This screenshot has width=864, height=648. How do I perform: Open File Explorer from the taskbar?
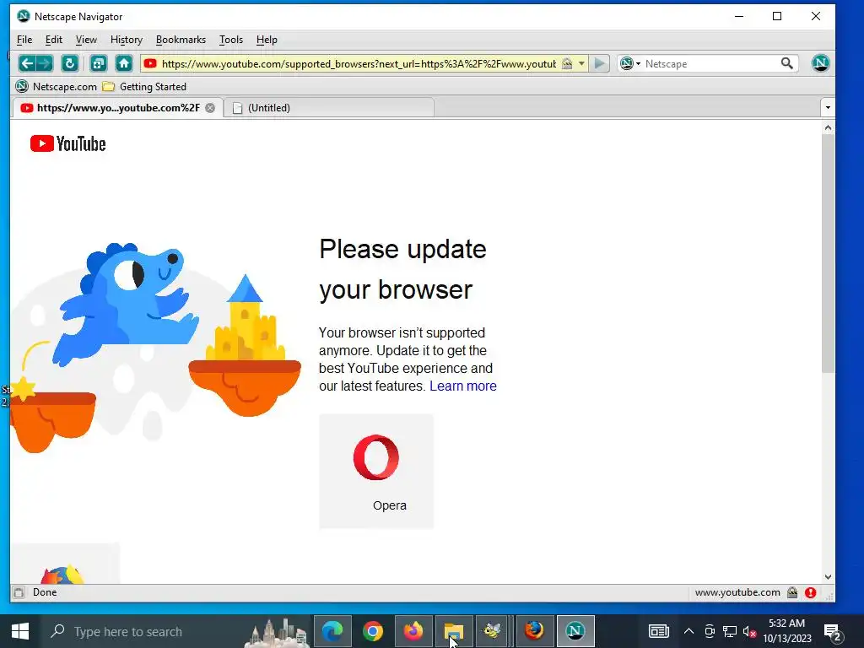coord(454,631)
